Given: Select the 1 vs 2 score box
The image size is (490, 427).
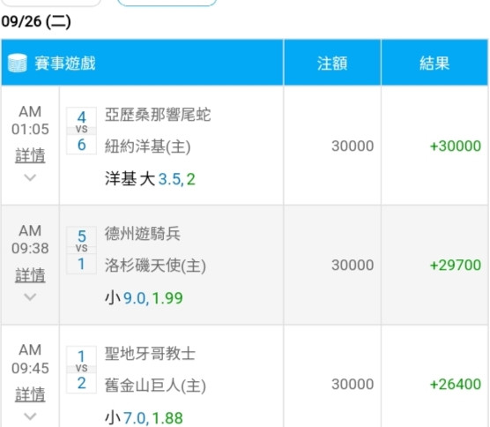Looking at the screenshot, I should pos(81,370).
